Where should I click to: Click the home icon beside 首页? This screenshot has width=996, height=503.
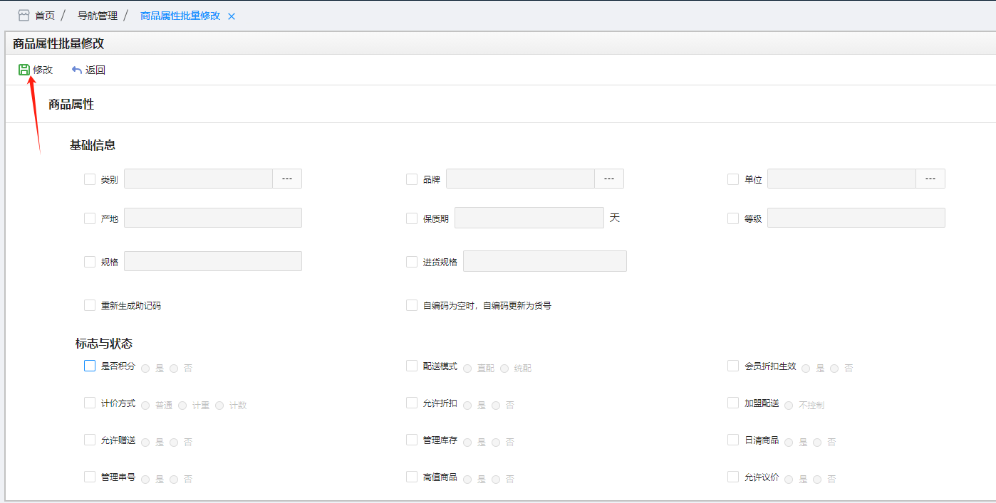pos(24,15)
